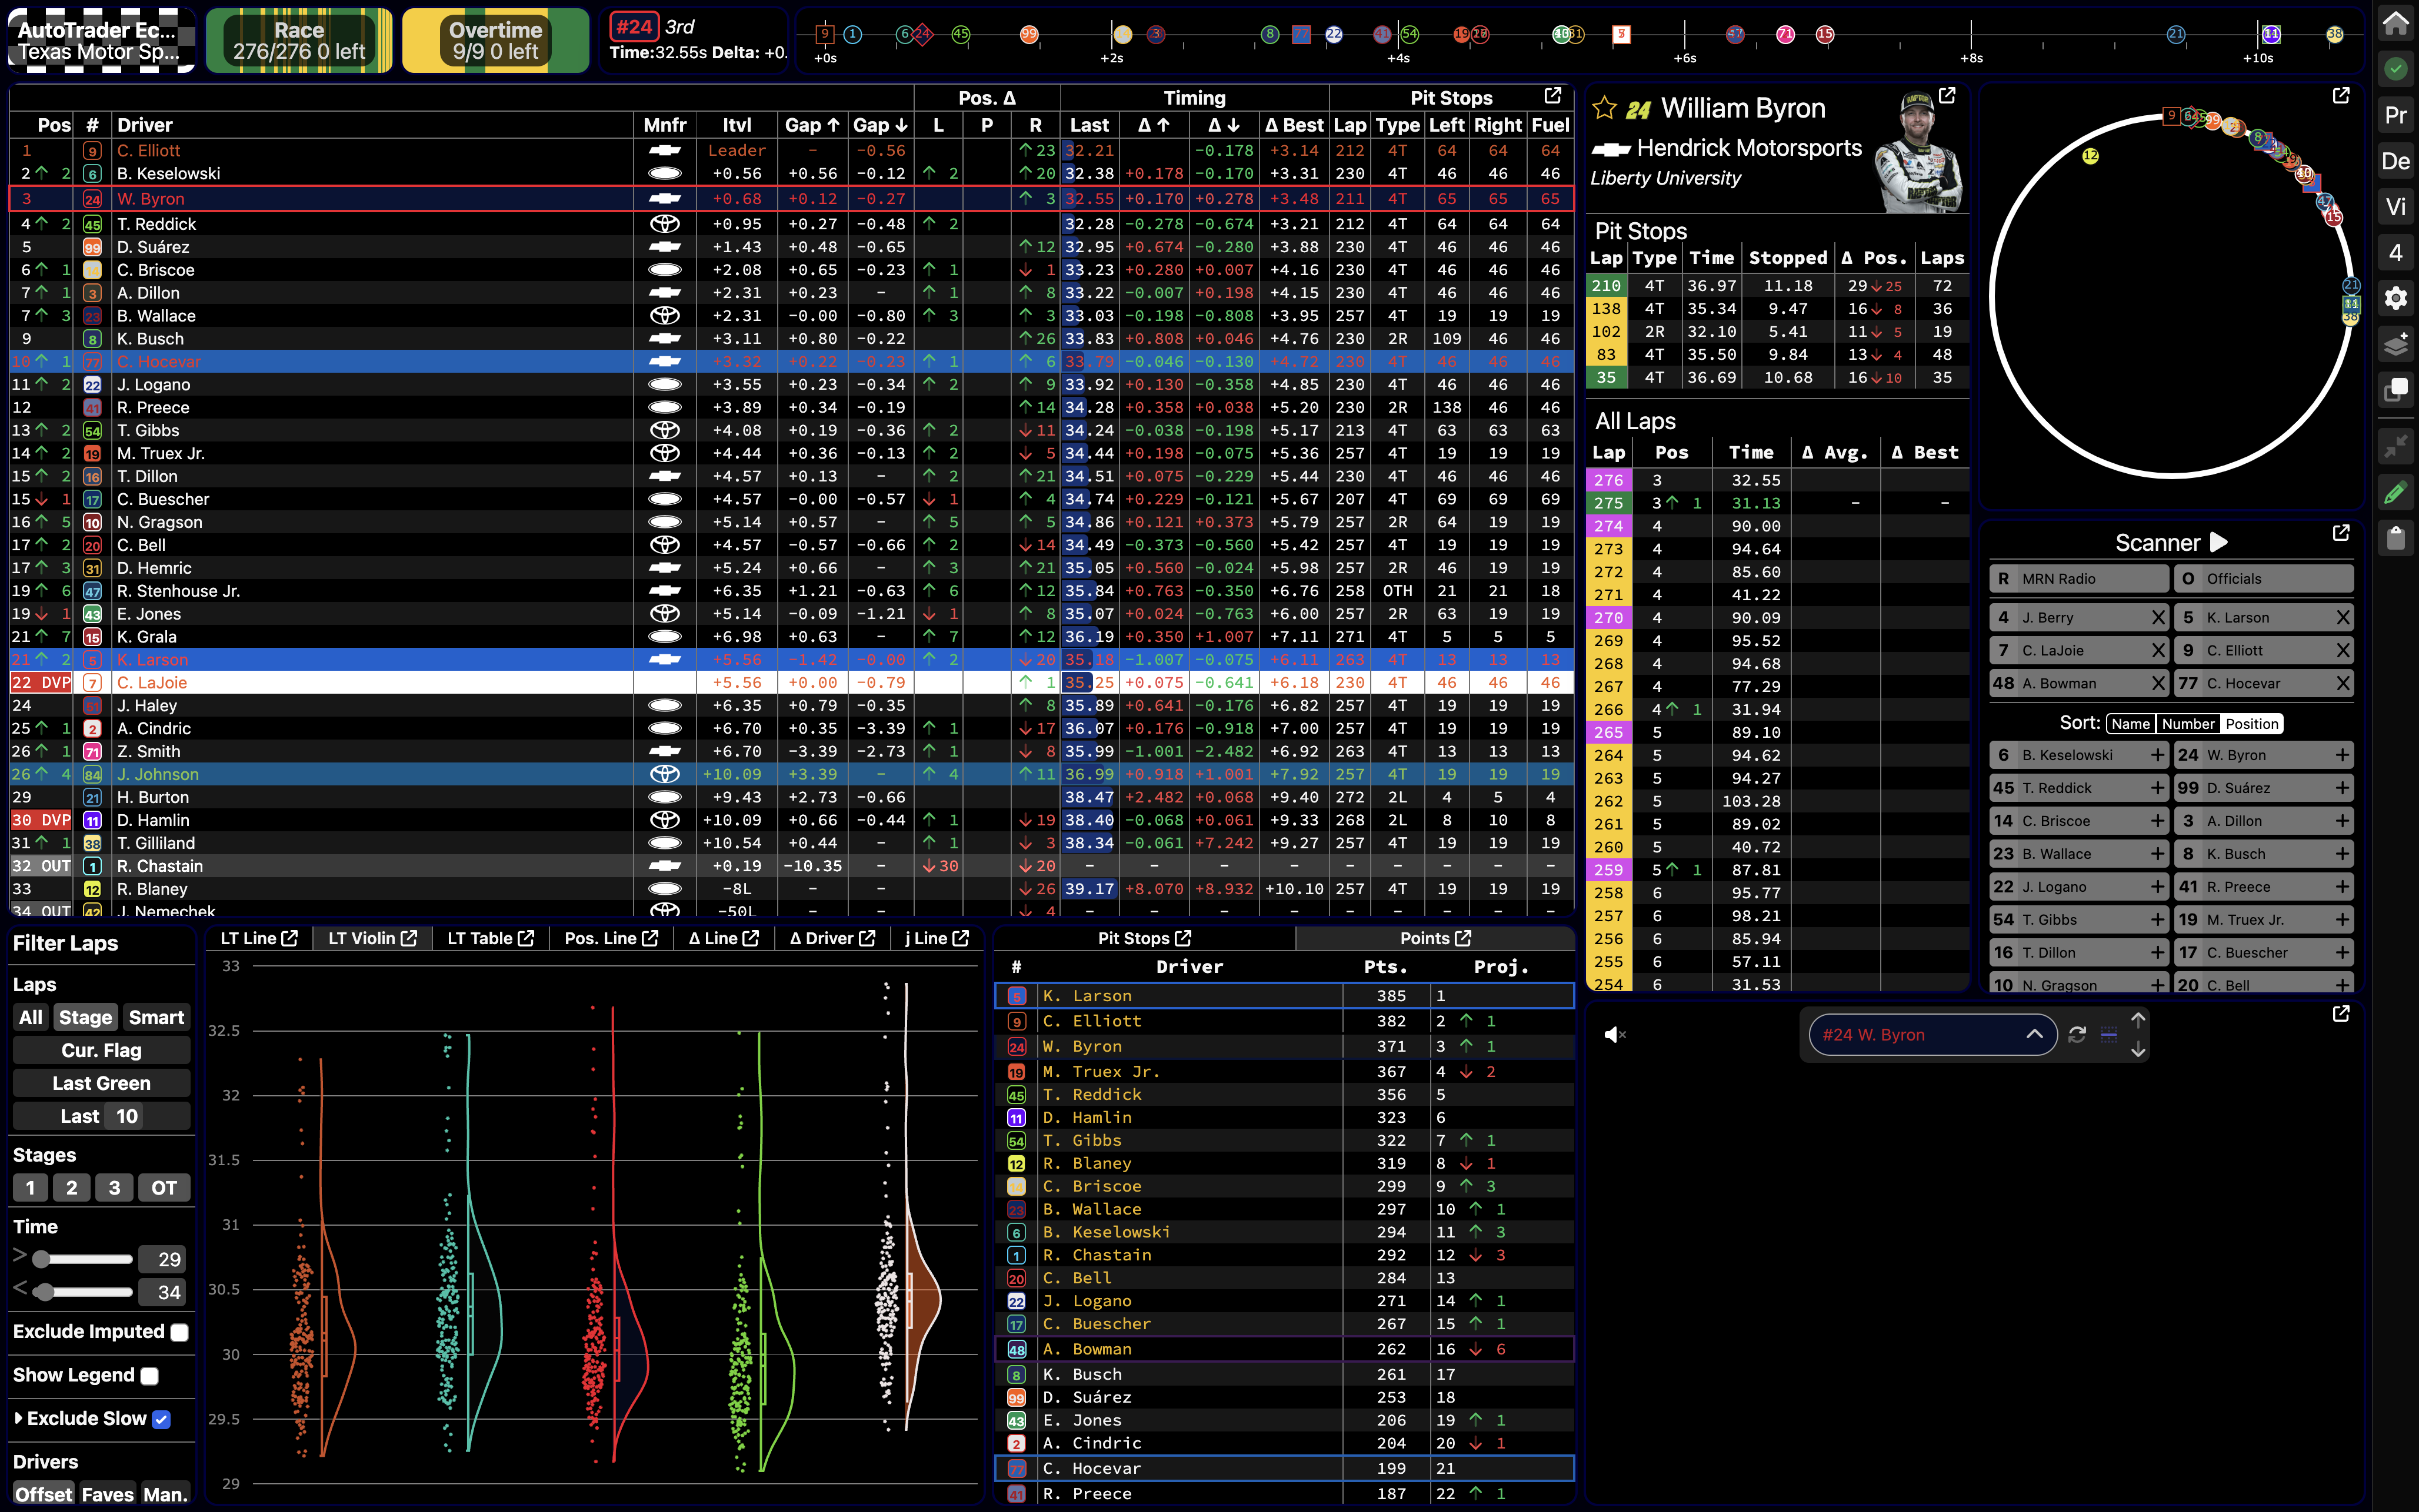Sort by delta up Timing column
Viewport: 2419px width, 1512px height.
click(x=1154, y=125)
